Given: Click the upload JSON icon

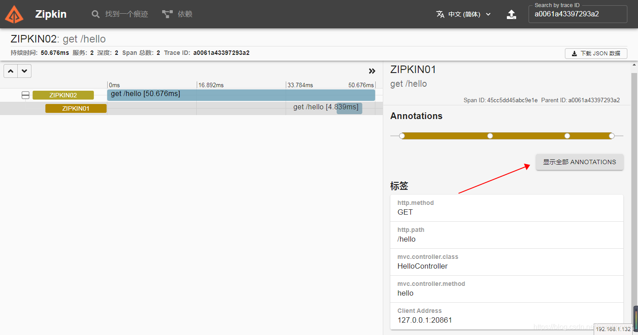Looking at the screenshot, I should click(x=511, y=14).
